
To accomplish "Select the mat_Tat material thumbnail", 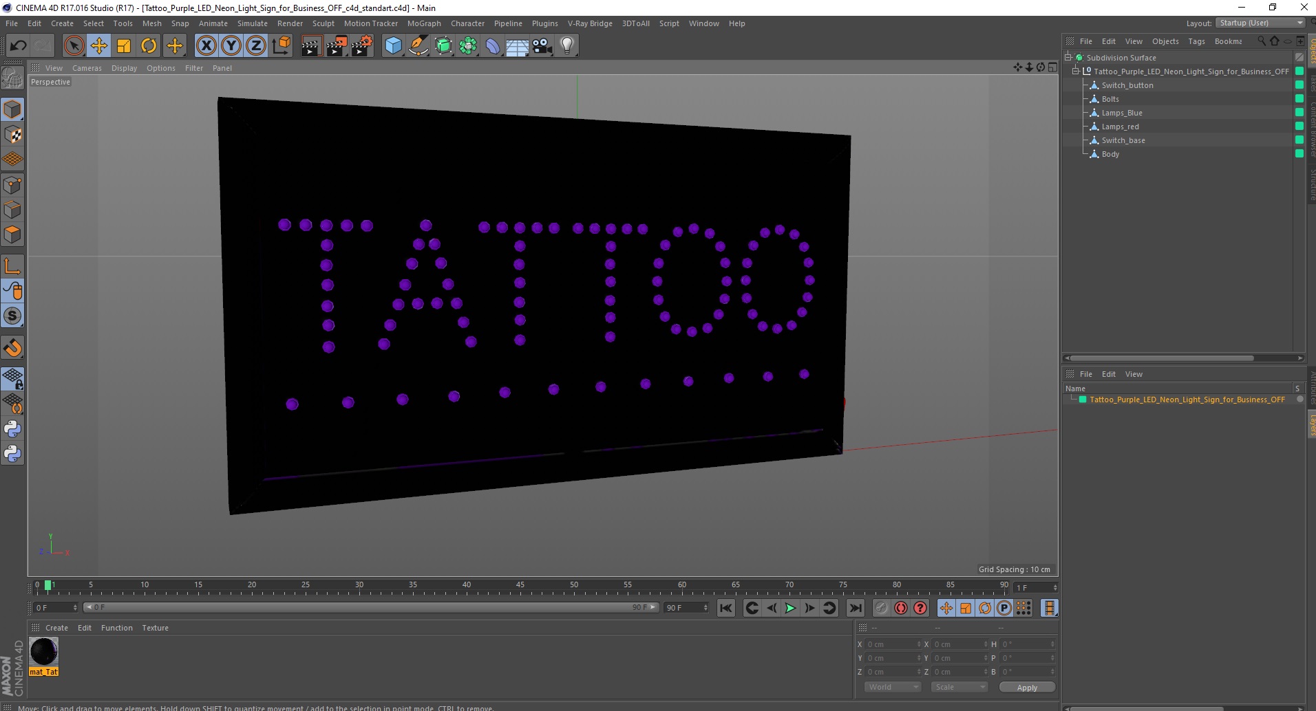I will 43,651.
